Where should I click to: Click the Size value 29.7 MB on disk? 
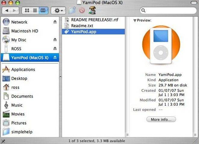tap(173, 85)
